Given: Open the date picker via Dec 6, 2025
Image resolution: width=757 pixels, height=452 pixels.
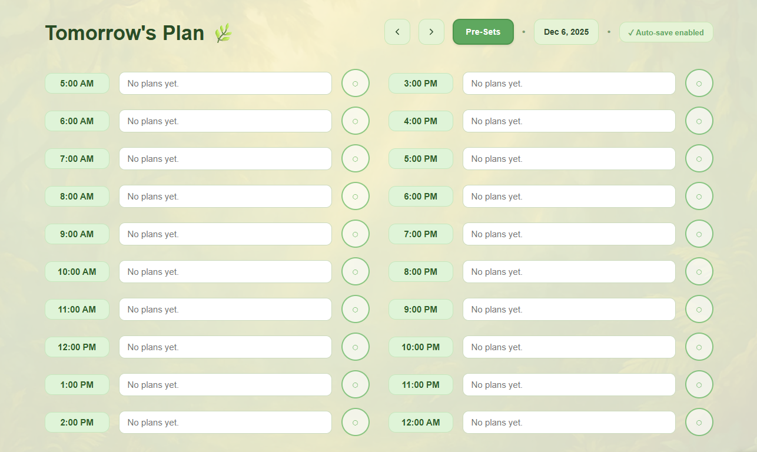Looking at the screenshot, I should [566, 32].
